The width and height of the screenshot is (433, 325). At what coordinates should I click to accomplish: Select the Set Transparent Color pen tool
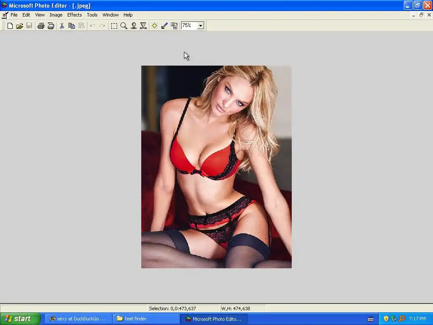tap(164, 26)
